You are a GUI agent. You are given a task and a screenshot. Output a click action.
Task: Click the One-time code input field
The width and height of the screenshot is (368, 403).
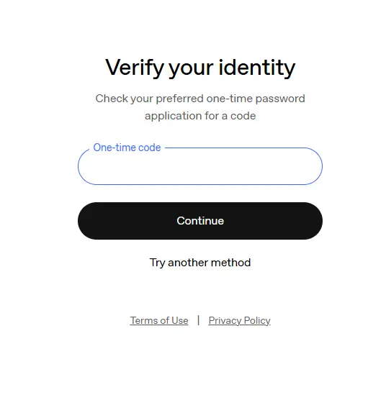[x=200, y=166]
